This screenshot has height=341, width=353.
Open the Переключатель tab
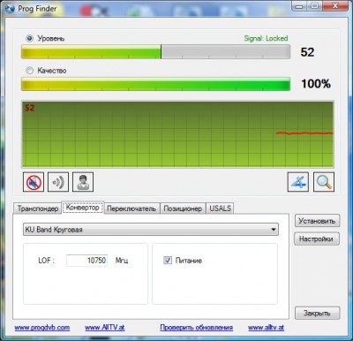tap(131, 208)
